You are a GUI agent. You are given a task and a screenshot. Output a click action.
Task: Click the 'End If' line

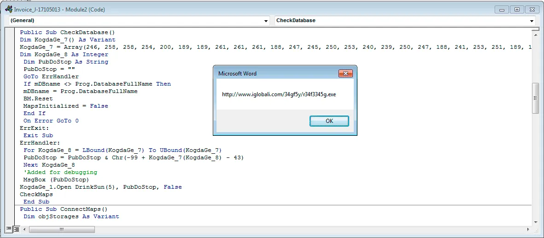pyautogui.click(x=35, y=113)
